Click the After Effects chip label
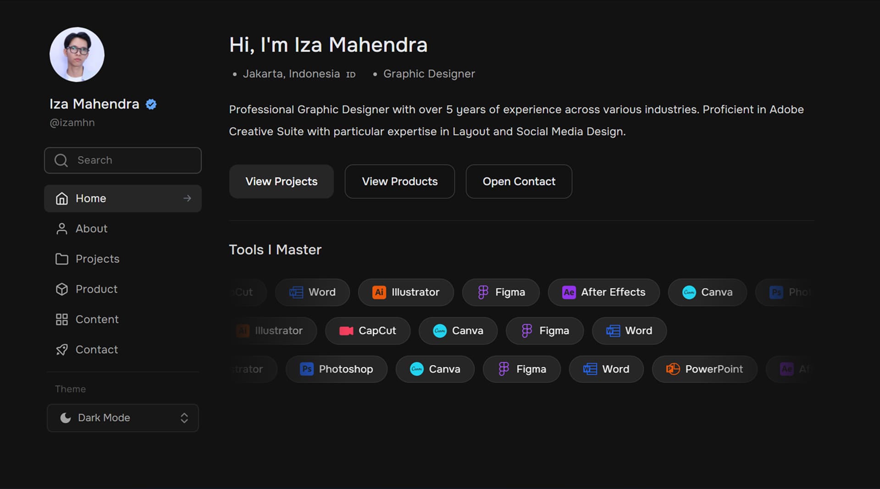880x489 pixels. (x=613, y=292)
